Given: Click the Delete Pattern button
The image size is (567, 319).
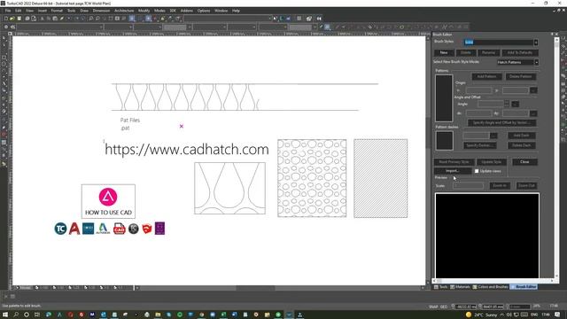Looking at the screenshot, I should pos(521,77).
